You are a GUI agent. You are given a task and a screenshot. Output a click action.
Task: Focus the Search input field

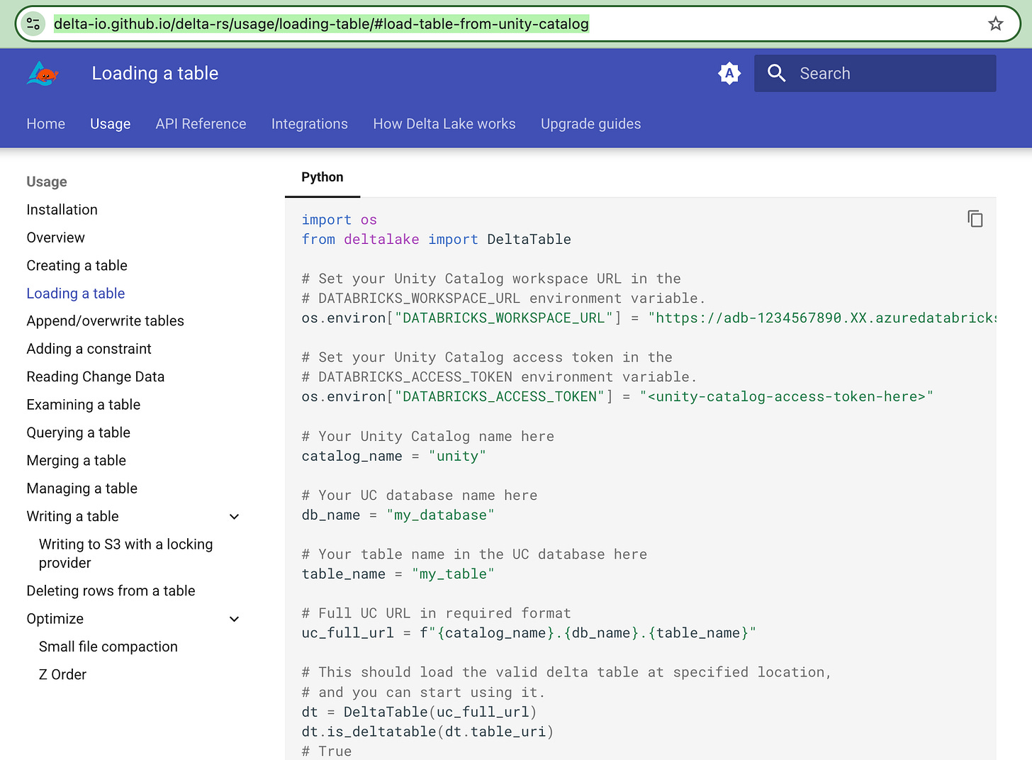click(875, 73)
